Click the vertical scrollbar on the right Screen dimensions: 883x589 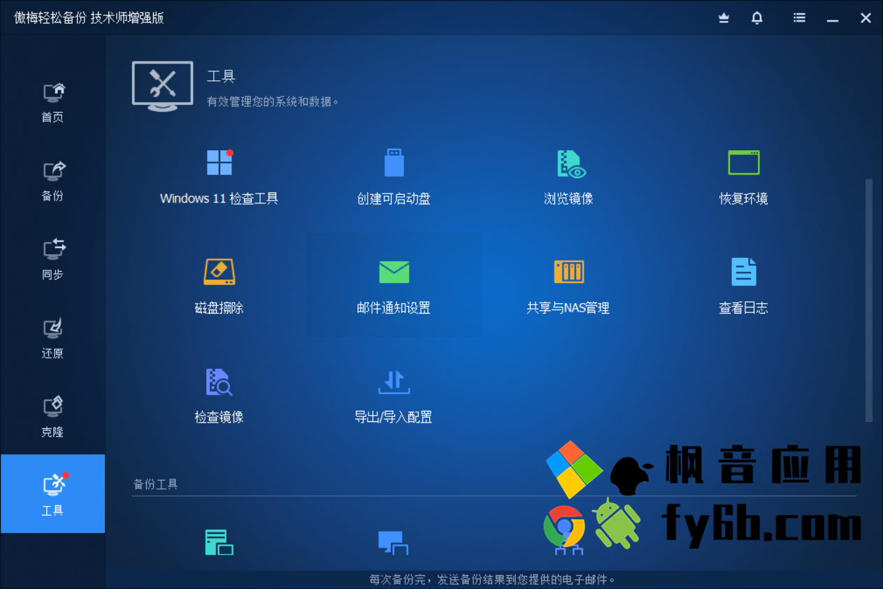(869, 300)
